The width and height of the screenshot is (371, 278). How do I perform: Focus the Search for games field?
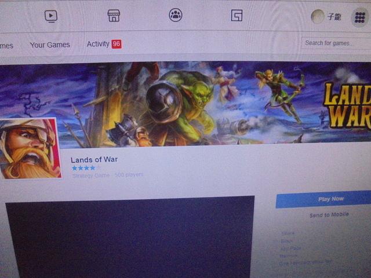click(336, 43)
